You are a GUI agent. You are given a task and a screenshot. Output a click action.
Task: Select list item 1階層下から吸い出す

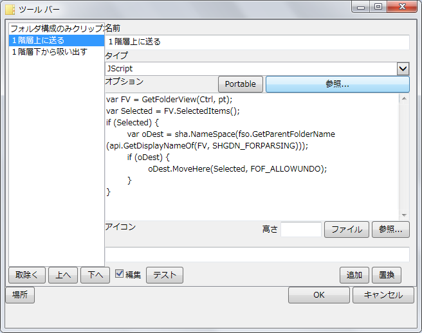pyautogui.click(x=57, y=51)
